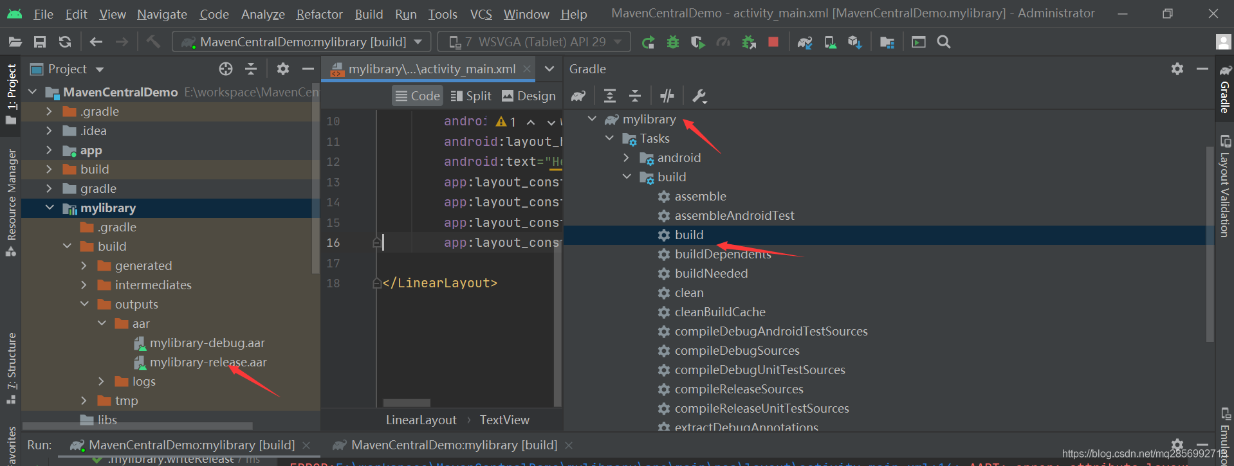This screenshot has width=1234, height=466.
Task: Hide the Project panel with minus icon
Action: pos(308,69)
